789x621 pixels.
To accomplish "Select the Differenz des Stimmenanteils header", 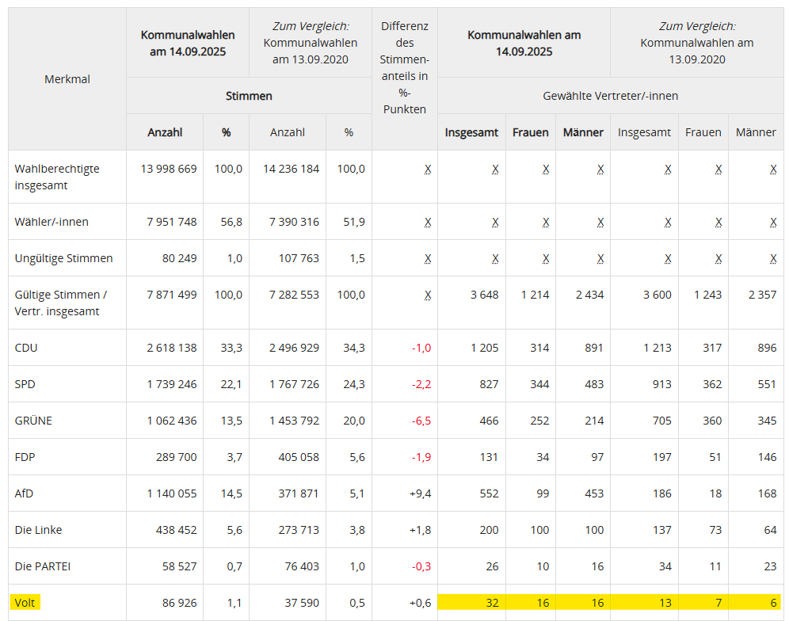I will 404,68.
